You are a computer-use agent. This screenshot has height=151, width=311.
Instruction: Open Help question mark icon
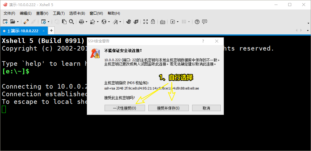(197, 22)
